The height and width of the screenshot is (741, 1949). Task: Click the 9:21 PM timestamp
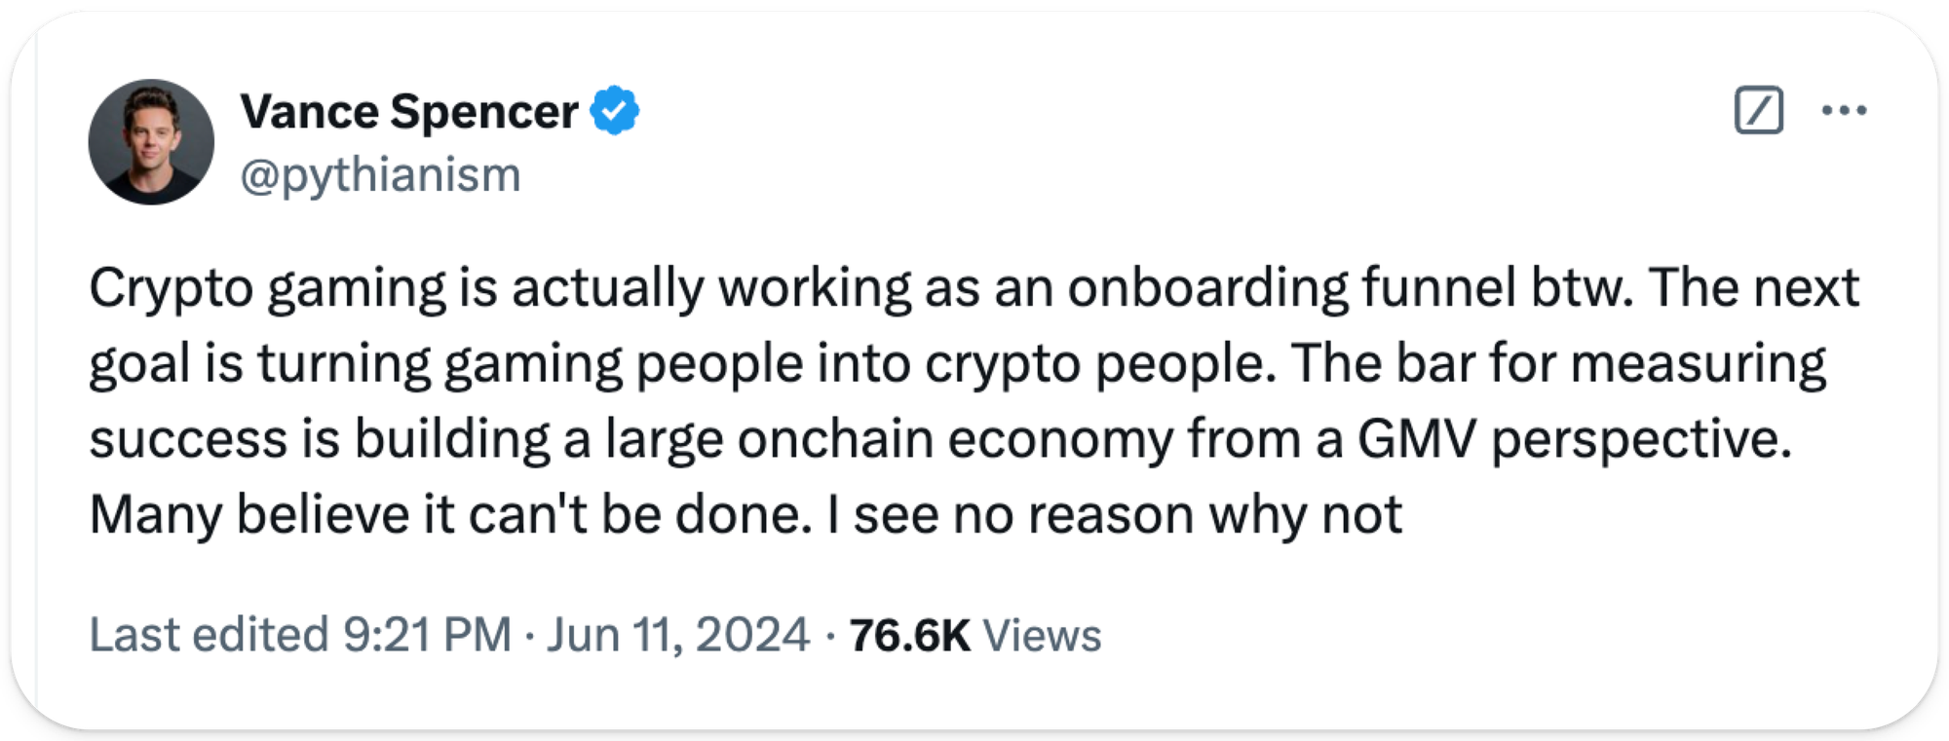point(427,635)
